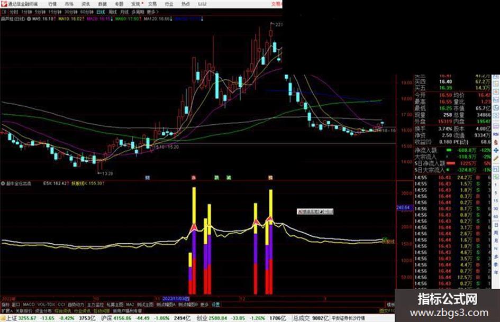
Task: Switch chart to 60分钟 period
Action: point(87,12)
